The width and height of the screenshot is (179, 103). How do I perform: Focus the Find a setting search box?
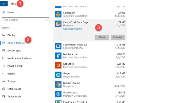click(x=26, y=20)
